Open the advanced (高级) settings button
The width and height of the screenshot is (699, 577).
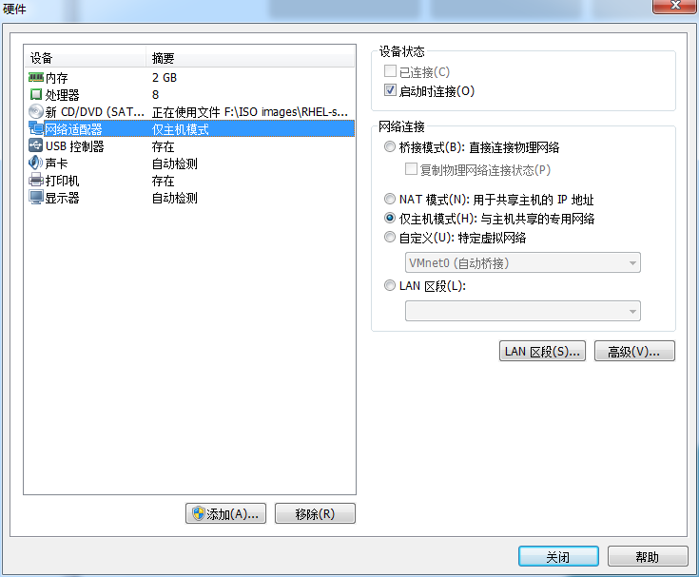click(x=634, y=351)
